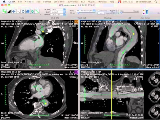Click the red-blue status icon in menu bar
The width and height of the screenshot is (160, 120).
[119, 2]
